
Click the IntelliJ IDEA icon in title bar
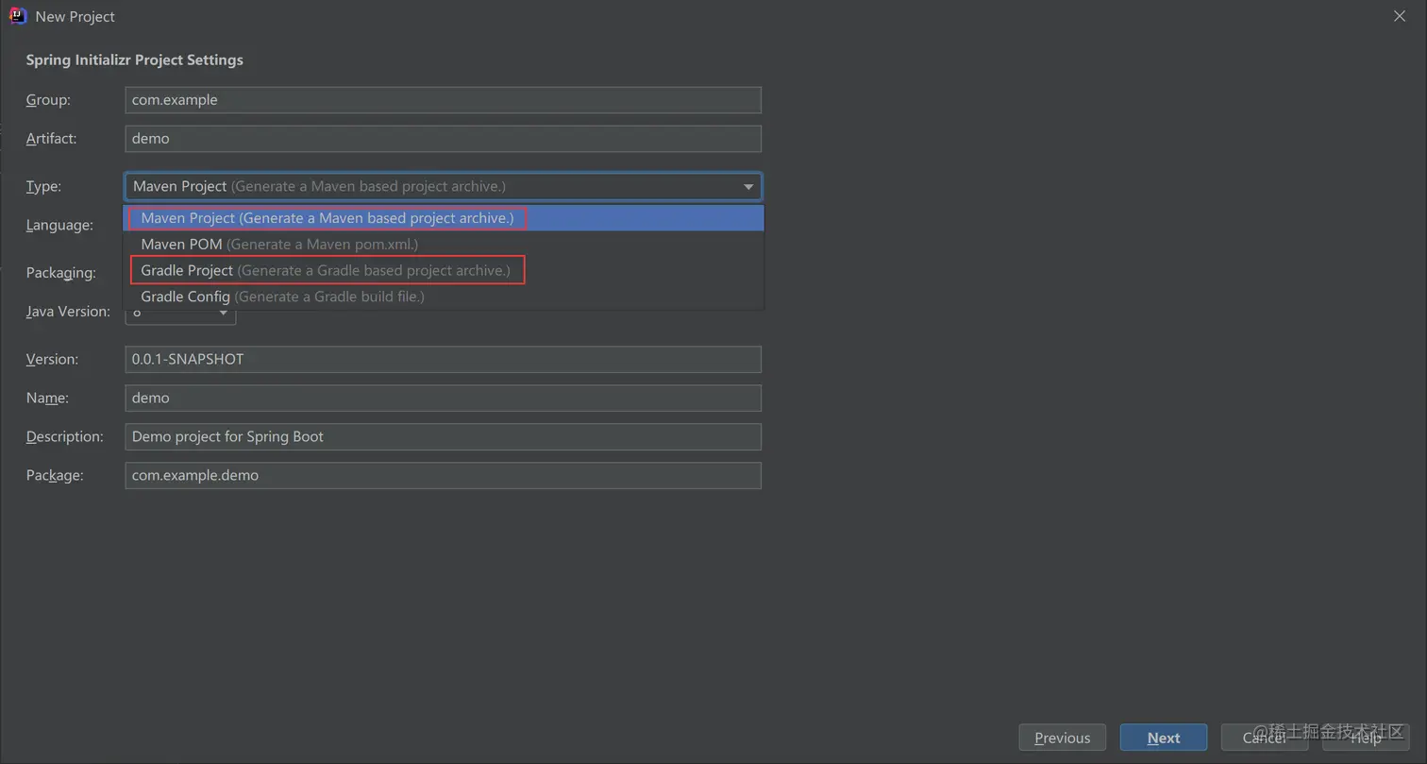tap(18, 16)
